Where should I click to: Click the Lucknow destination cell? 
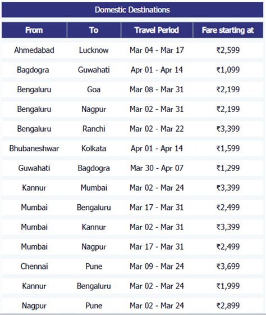click(94, 50)
